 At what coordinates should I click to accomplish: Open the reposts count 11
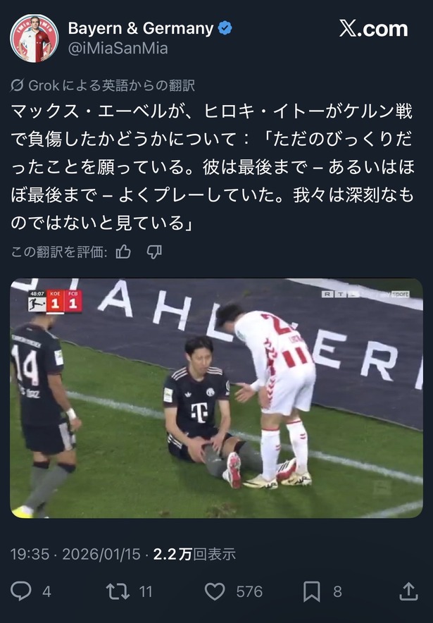tap(146, 591)
